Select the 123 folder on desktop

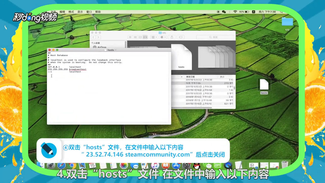point(287,24)
